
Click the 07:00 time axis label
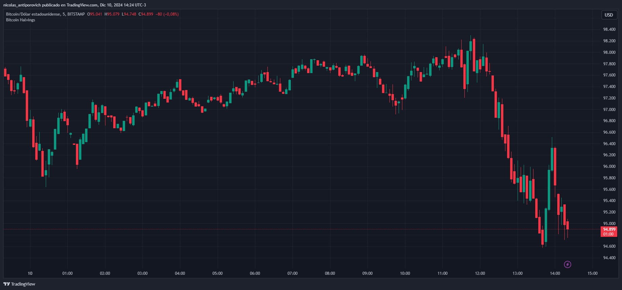tap(293, 273)
